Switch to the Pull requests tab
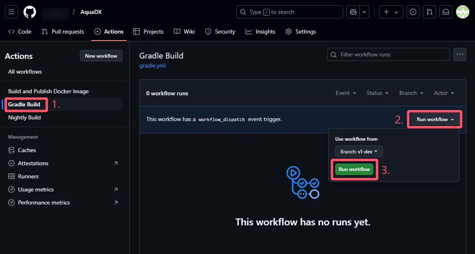The width and height of the screenshot is (475, 254). point(63,31)
